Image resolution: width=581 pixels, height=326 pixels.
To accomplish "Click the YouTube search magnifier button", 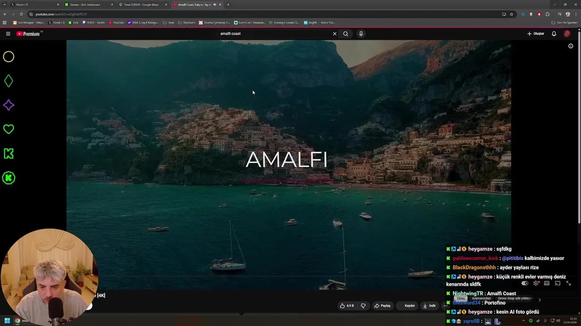I will click(x=345, y=34).
